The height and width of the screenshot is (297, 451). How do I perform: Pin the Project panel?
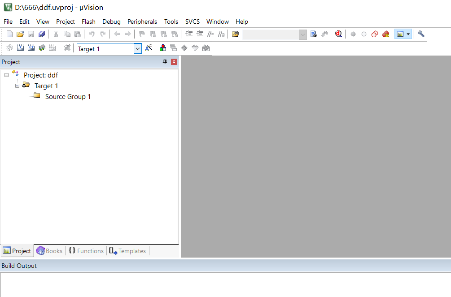[x=165, y=62]
